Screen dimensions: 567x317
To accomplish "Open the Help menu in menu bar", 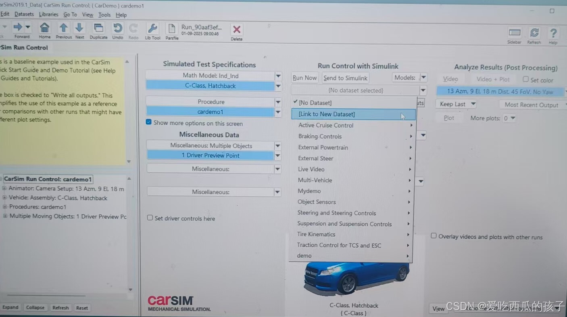I will click(121, 15).
